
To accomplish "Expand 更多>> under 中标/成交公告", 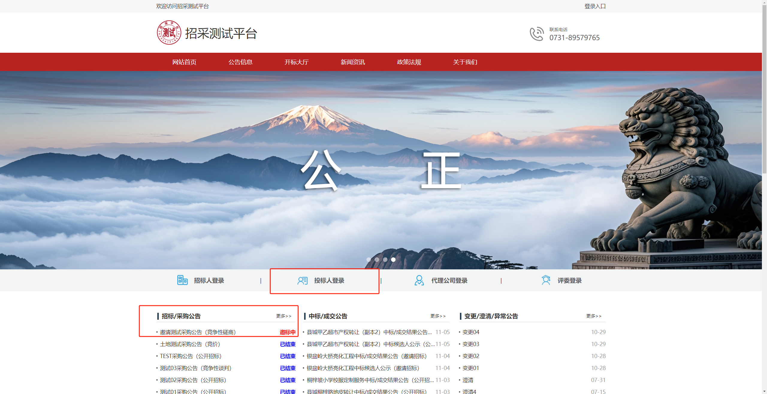I will 438,316.
